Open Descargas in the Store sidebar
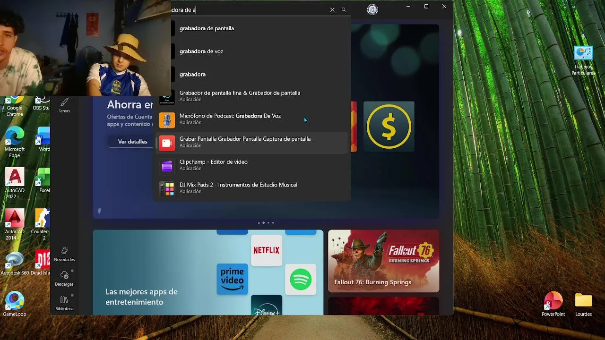 [x=64, y=279]
